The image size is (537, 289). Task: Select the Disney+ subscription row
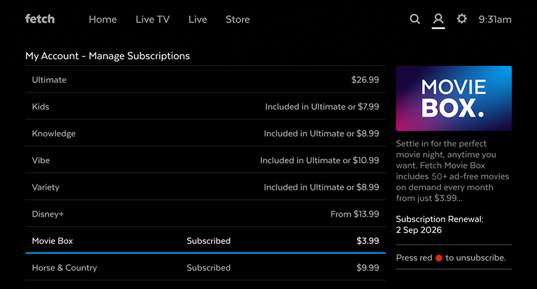[206, 214]
